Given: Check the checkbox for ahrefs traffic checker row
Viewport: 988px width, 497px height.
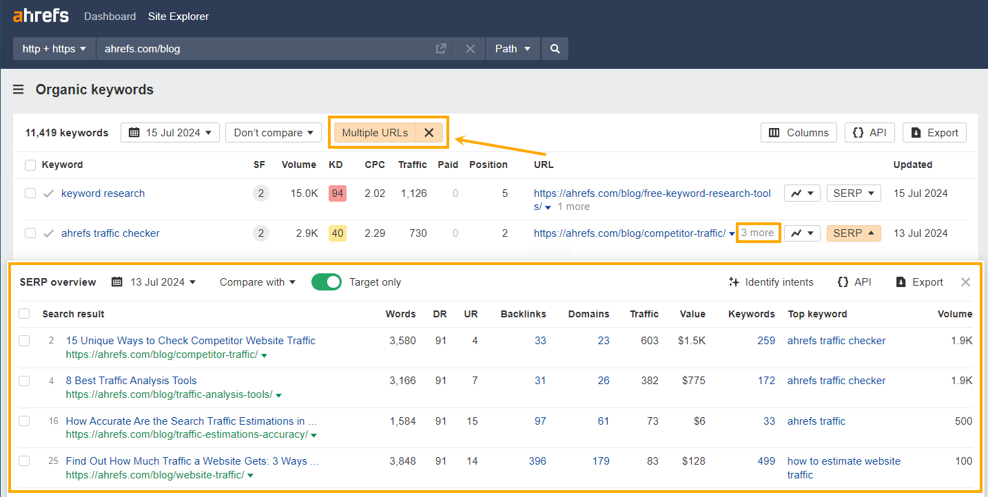Looking at the screenshot, I should (x=30, y=233).
